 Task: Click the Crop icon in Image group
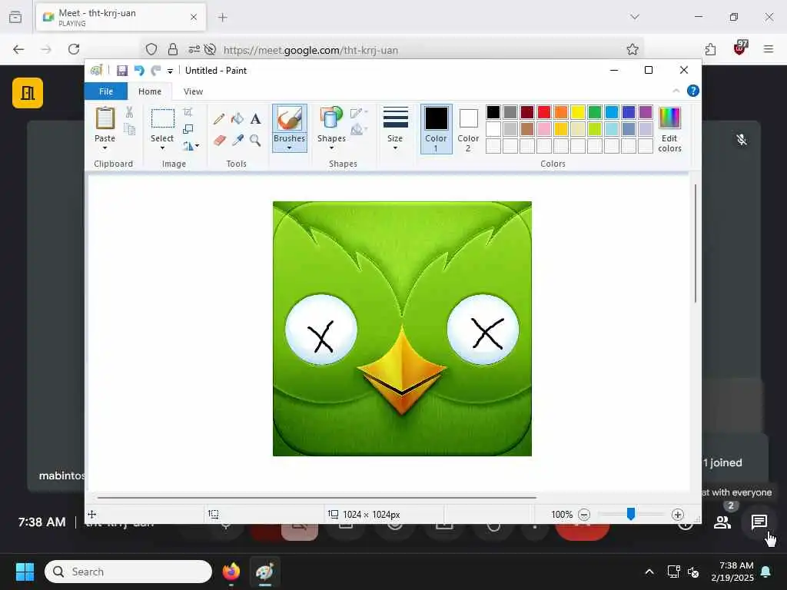tap(188, 112)
